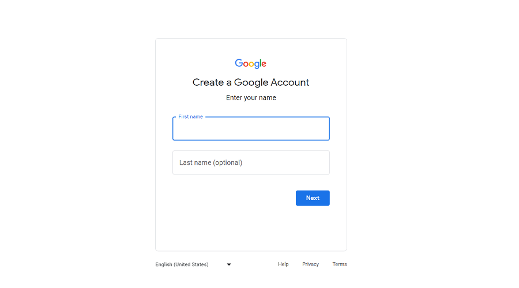The width and height of the screenshot is (519, 288).
Task: Click empty card space below Next button
Action: click(x=251, y=228)
